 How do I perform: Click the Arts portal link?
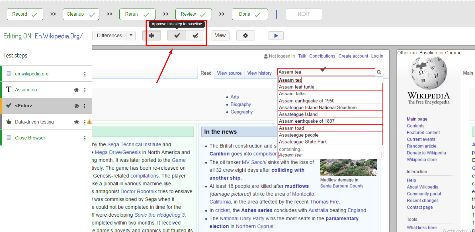pyautogui.click(x=235, y=97)
